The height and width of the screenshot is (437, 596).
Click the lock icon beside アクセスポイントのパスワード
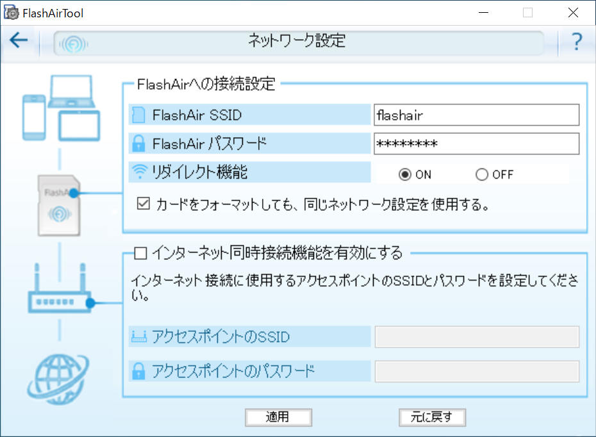(140, 371)
